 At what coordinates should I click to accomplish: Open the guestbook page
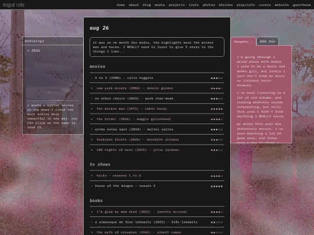pyautogui.click(x=302, y=5)
